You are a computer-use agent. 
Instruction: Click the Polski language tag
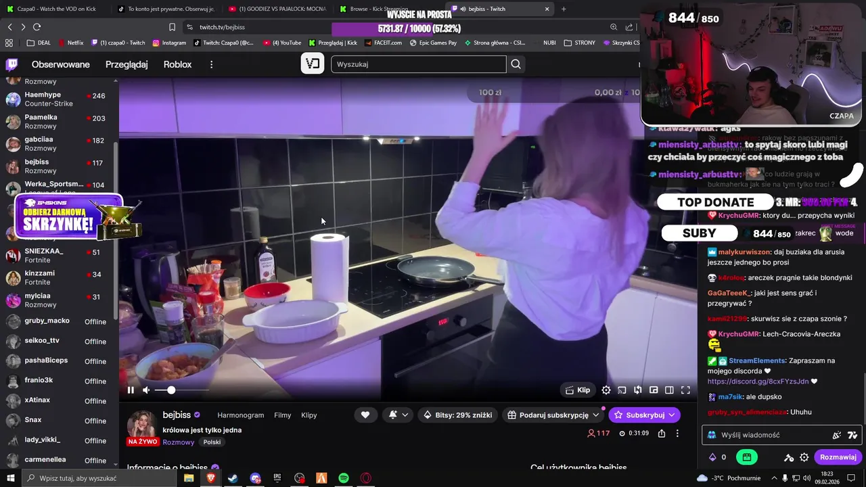[x=212, y=442]
